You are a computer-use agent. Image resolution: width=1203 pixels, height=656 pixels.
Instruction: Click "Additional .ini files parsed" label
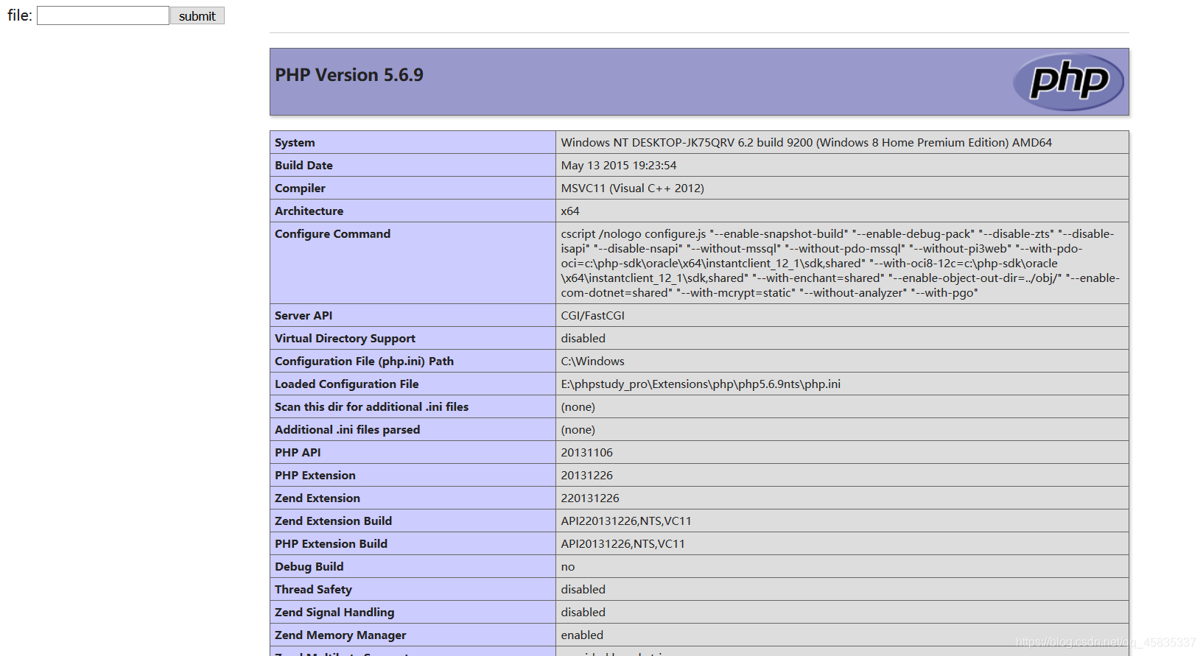click(x=347, y=430)
